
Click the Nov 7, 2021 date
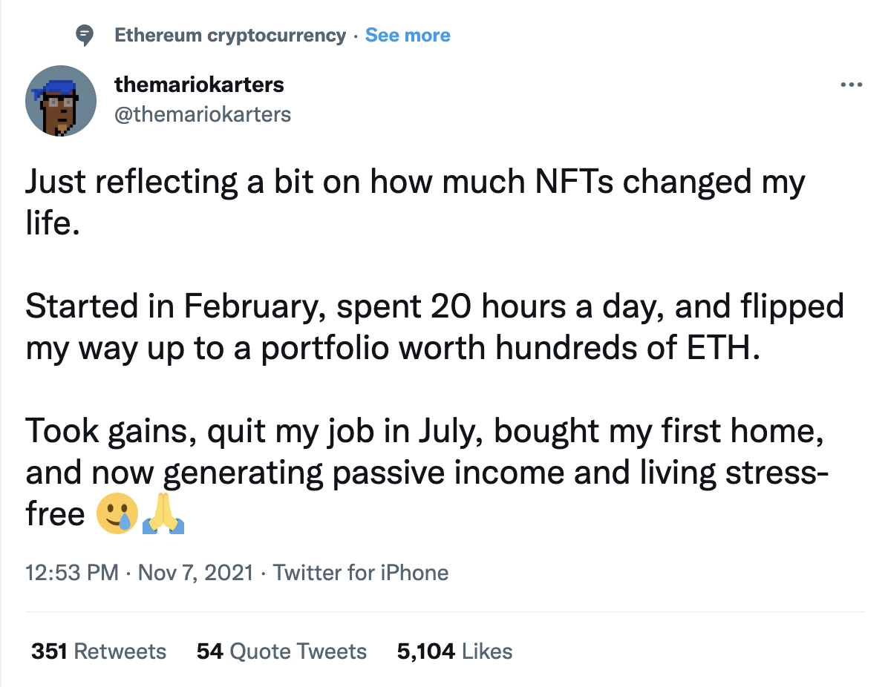(195, 573)
